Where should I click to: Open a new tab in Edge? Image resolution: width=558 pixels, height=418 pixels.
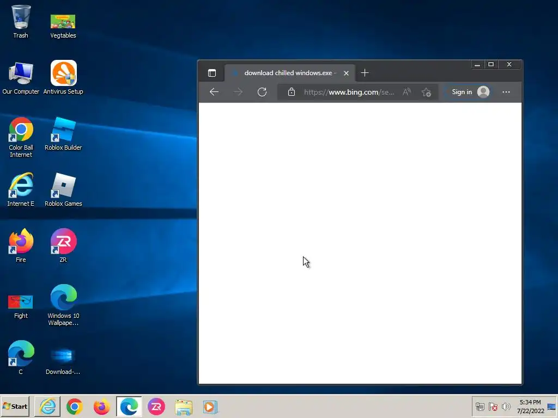[365, 73]
